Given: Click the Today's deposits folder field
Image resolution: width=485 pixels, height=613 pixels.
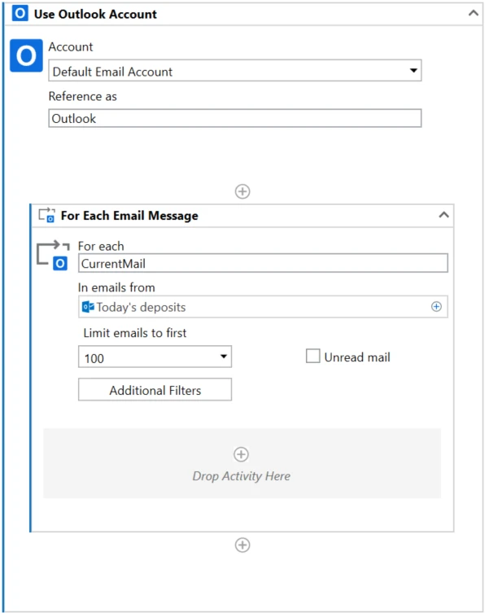Looking at the screenshot, I should point(263,307).
